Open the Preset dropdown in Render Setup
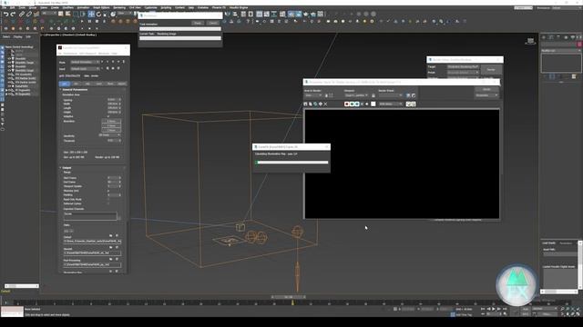 pyautogui.click(x=463, y=73)
